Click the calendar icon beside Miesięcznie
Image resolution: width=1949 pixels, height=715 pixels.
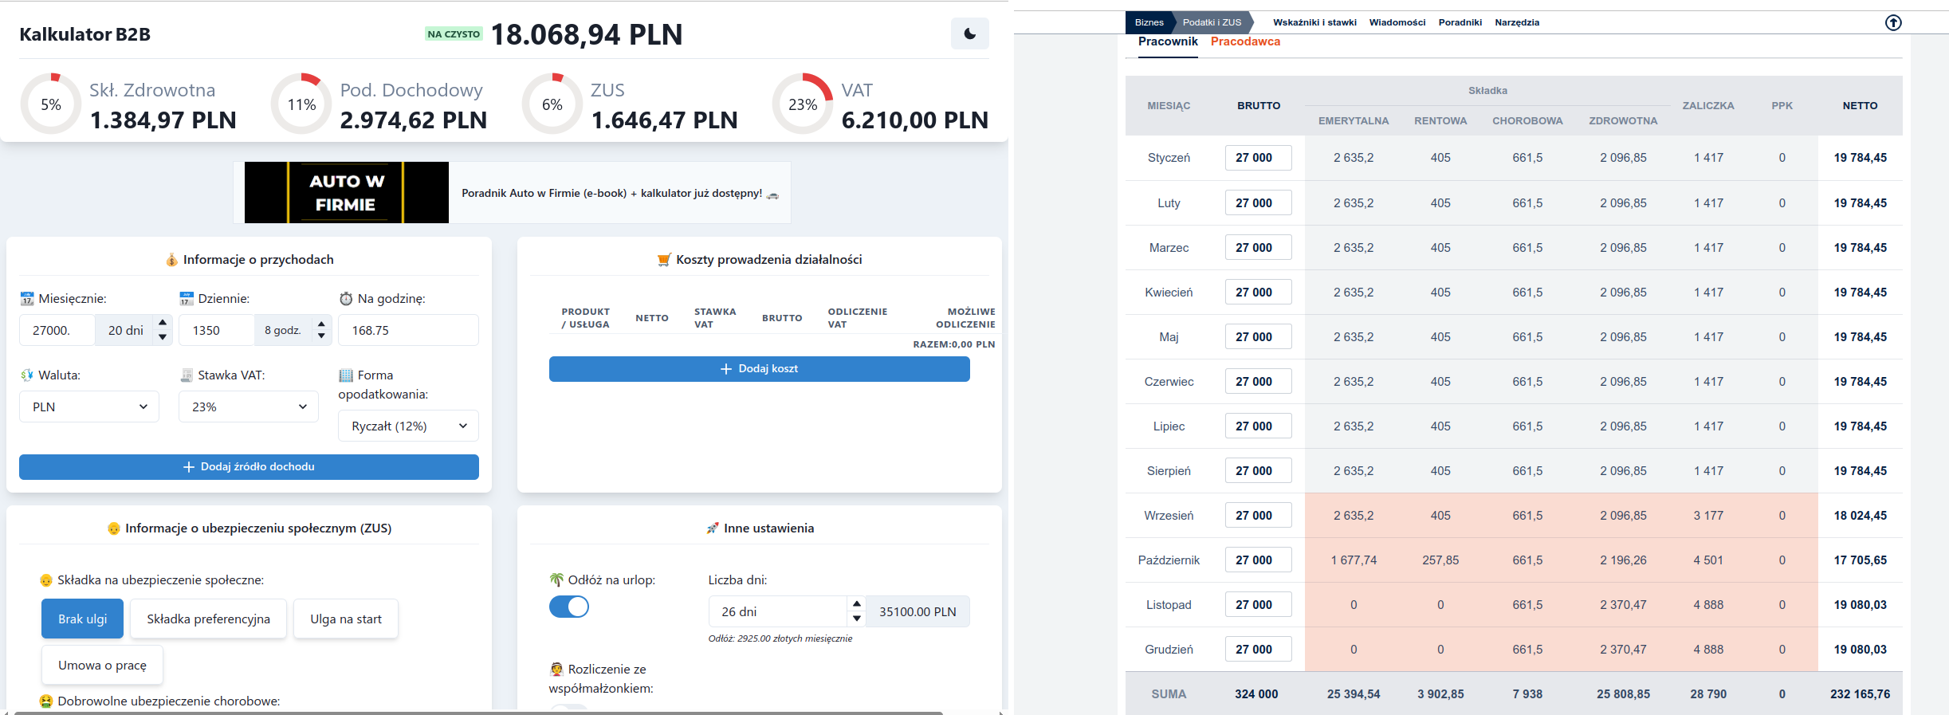[27, 299]
